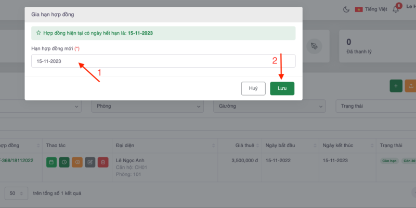Screen dimensions: 416x208
Task: Click the orange backspace action icon
Action: 77,162
